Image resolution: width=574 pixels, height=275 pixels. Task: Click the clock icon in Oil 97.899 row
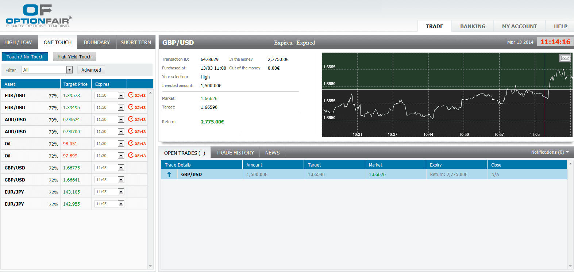coord(131,155)
